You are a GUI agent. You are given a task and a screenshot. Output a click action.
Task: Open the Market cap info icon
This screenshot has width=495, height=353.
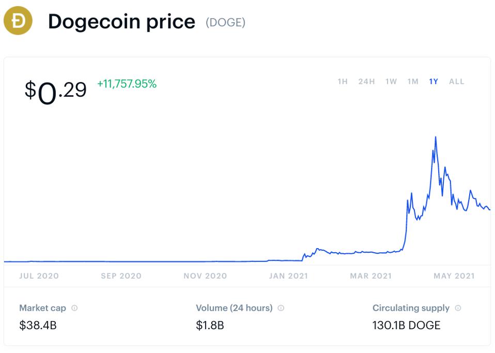[x=74, y=308]
